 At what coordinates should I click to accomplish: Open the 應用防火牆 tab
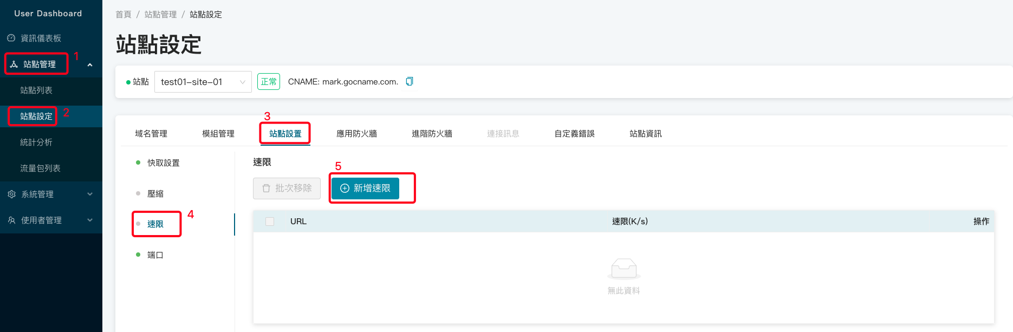tap(356, 133)
